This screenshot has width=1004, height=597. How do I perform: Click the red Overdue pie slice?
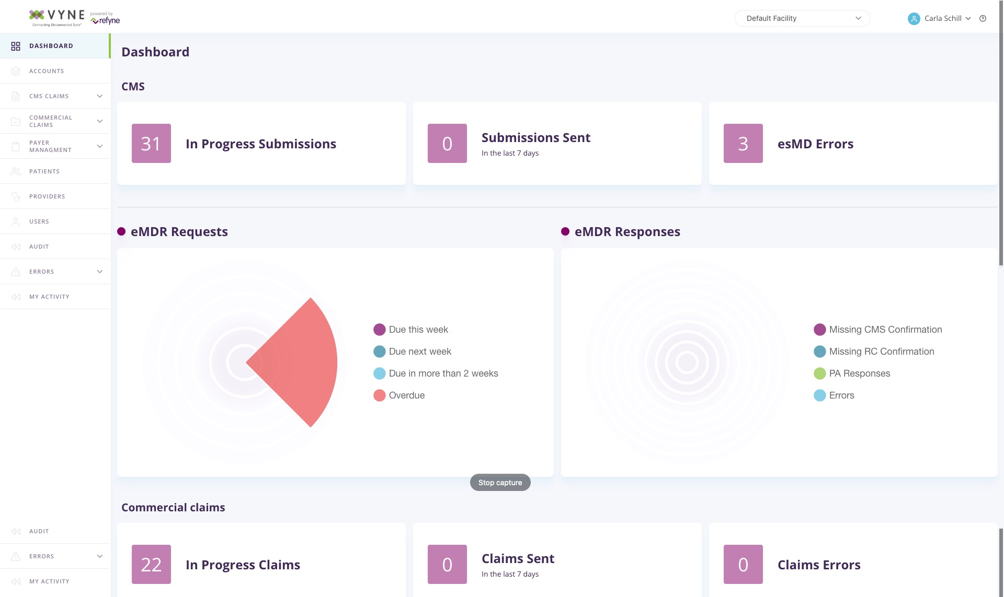(303, 362)
